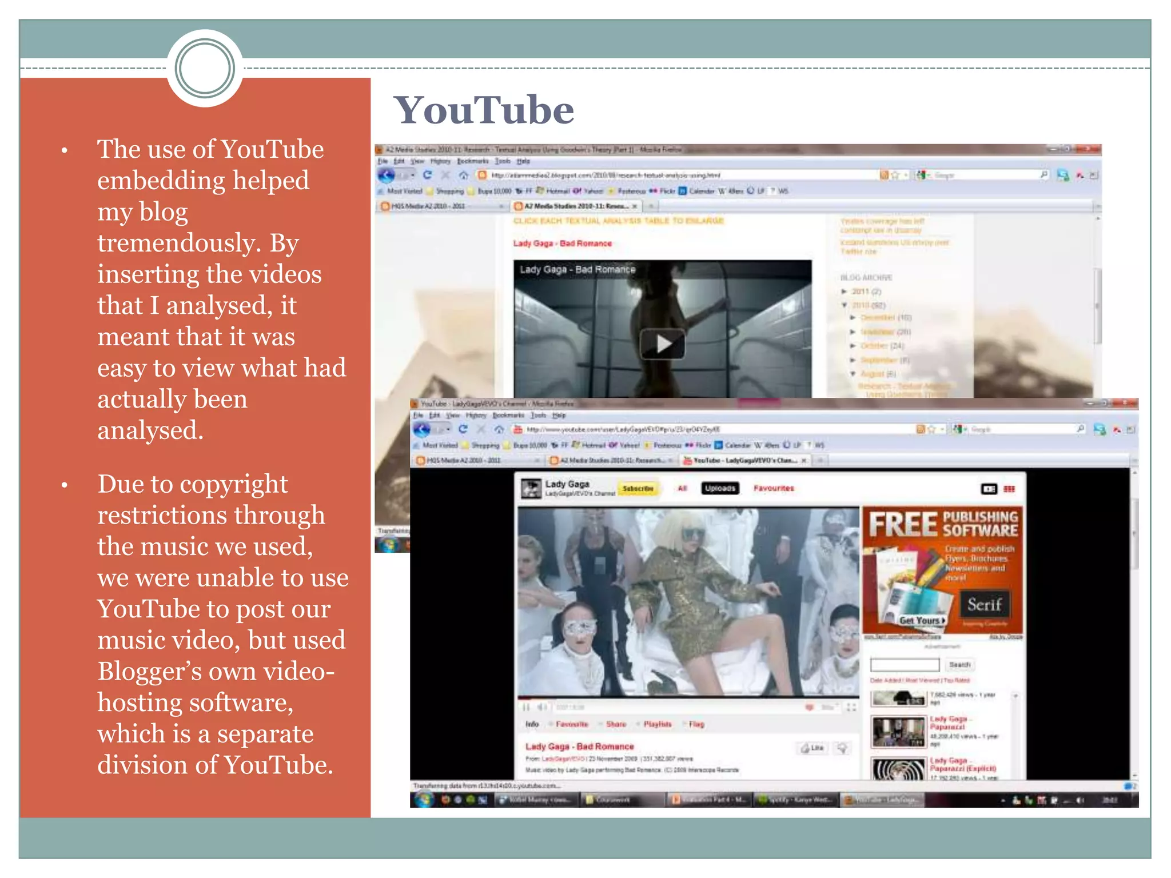Click the volume icon in the system tray
Image resolution: width=1171 pixels, height=878 pixels.
click(x=1080, y=800)
